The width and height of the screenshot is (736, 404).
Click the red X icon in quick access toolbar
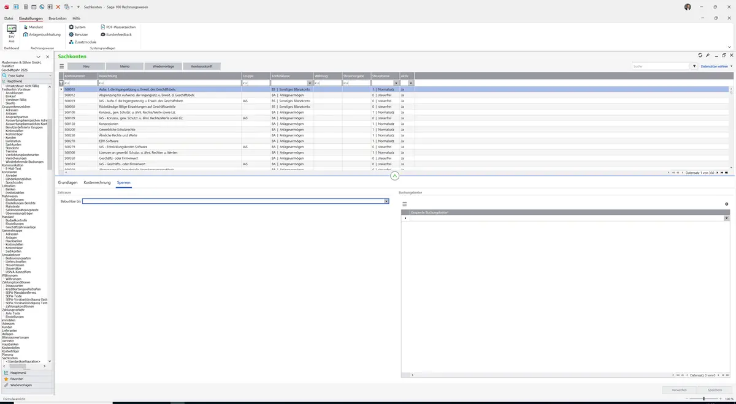click(58, 6)
